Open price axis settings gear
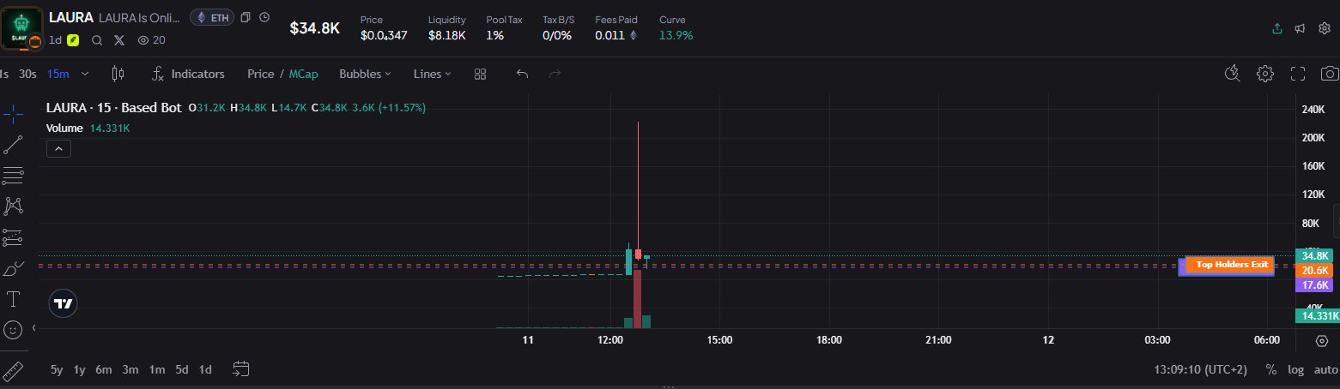This screenshot has width=1340, height=389. (x=1322, y=340)
